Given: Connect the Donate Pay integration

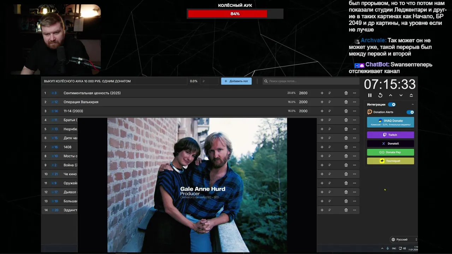Looking at the screenshot, I should [391, 152].
